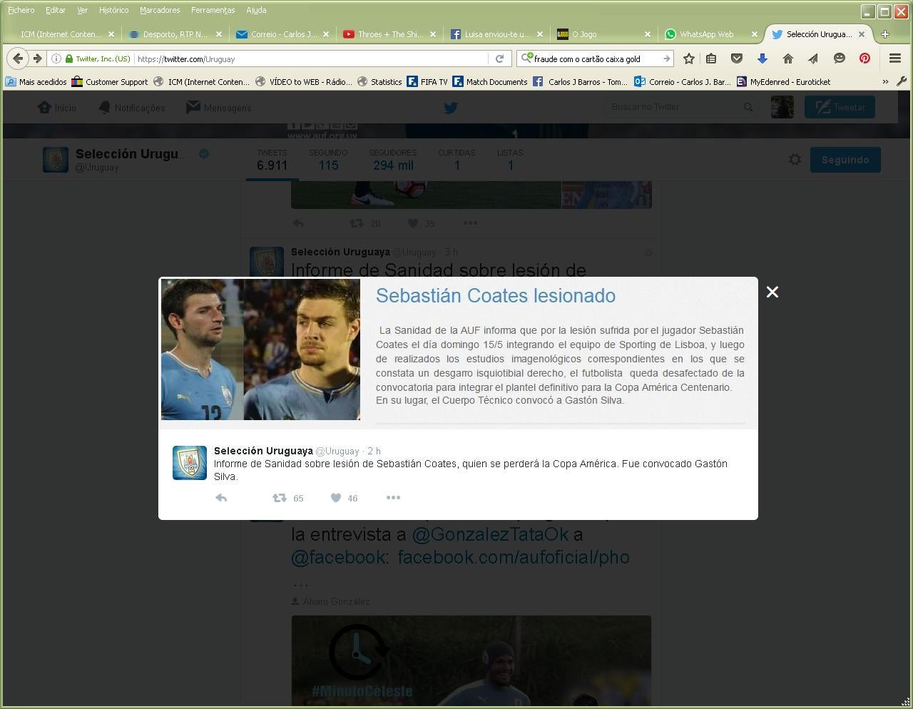Bookmark this page with star icon

(x=688, y=58)
